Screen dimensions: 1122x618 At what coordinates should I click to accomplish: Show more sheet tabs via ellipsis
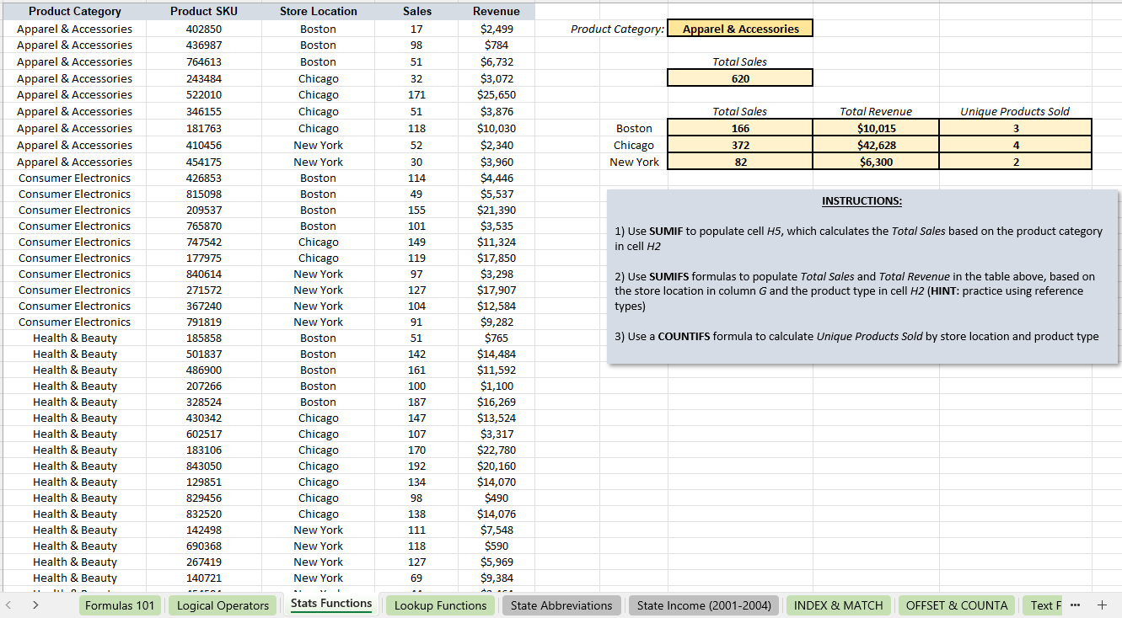point(1074,605)
